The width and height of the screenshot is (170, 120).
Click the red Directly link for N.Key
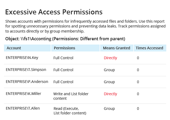coord(110,58)
